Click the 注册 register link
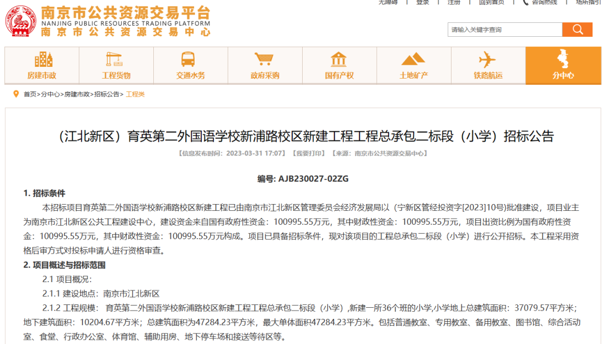 (454, 2)
